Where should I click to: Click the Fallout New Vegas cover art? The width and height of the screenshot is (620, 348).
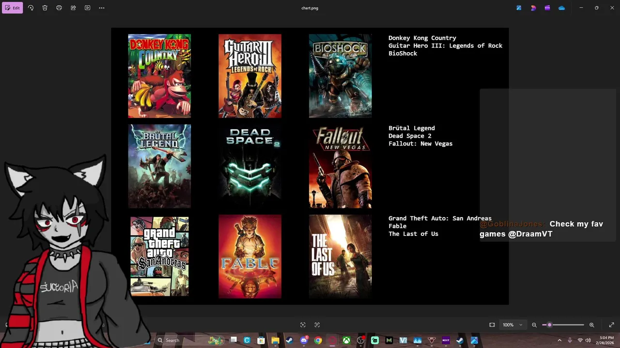tap(341, 166)
